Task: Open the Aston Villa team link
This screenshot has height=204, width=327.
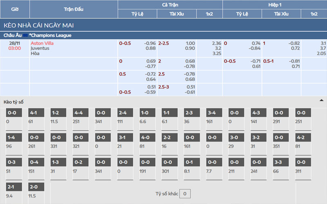Action: coord(42,43)
